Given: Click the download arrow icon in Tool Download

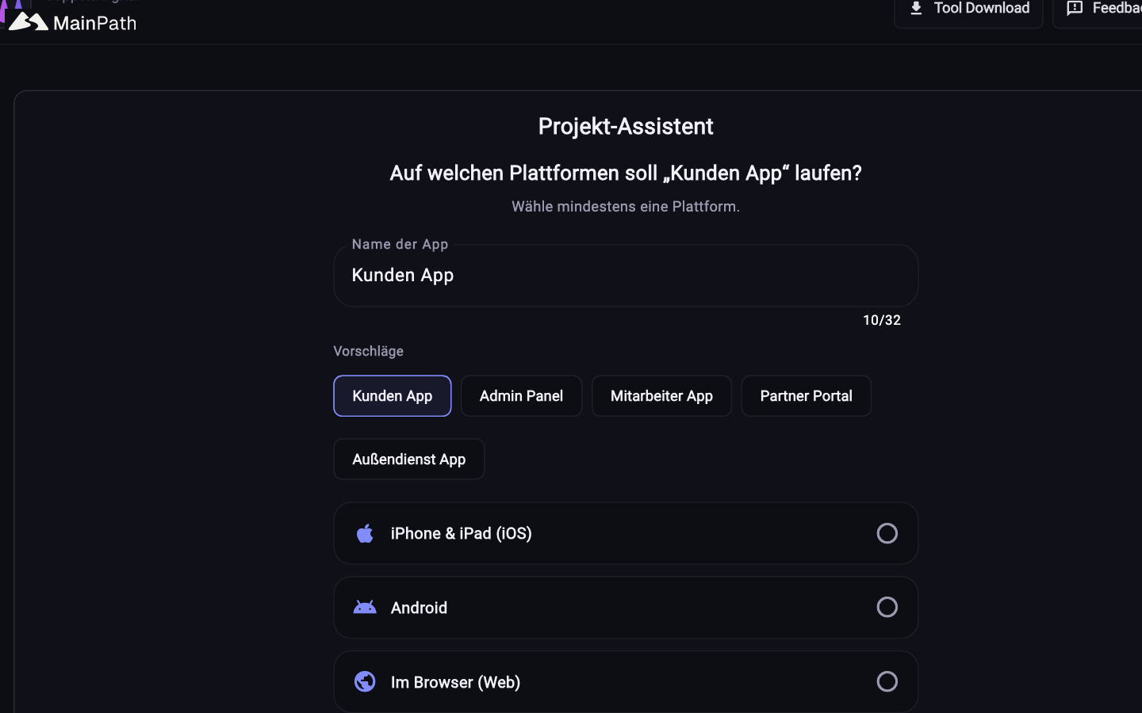Looking at the screenshot, I should click(x=916, y=8).
